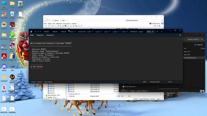Open the Справка menu in OpenIV

(x=74, y=24)
